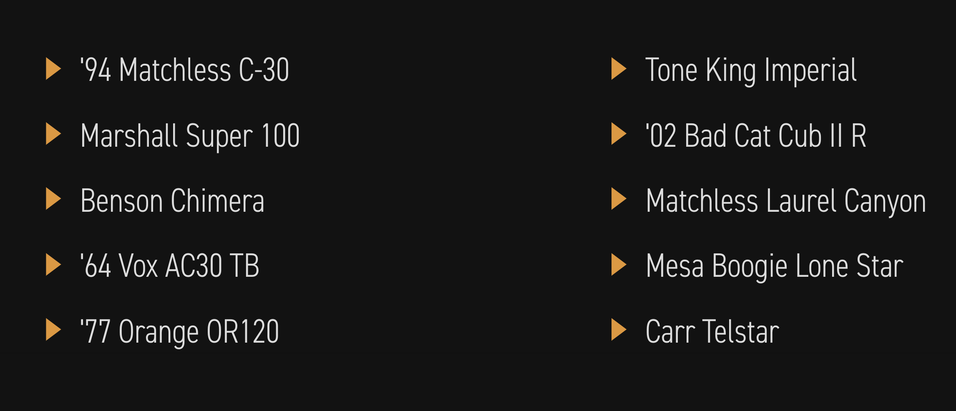956x411 pixels.
Task: Click the arrow next to Matchless Laurel Canyon
Action: point(619,199)
